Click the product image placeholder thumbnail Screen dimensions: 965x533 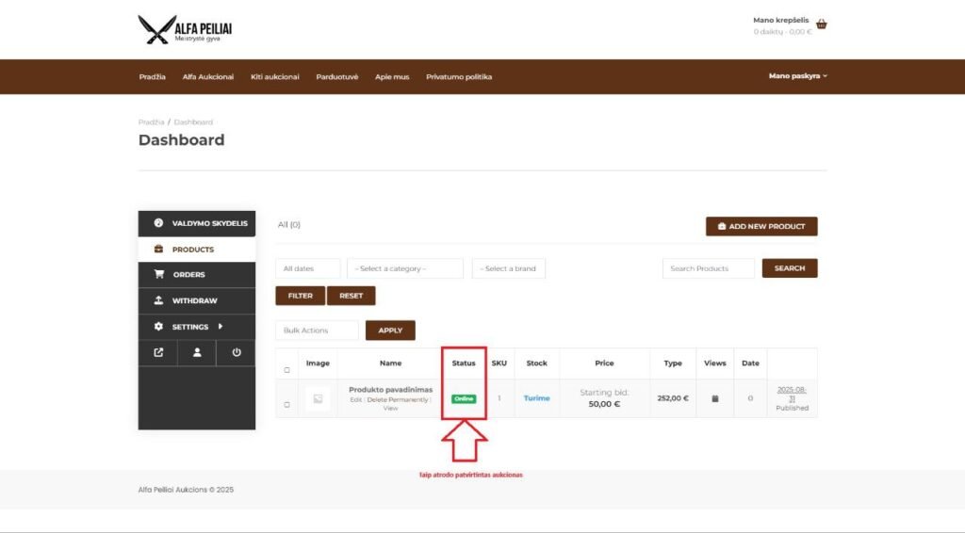pyautogui.click(x=318, y=399)
